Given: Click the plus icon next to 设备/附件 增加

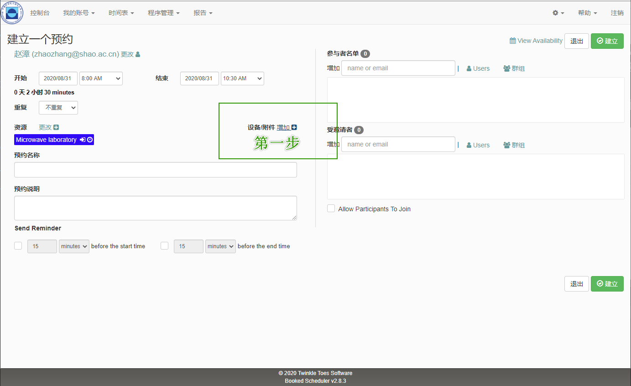Looking at the screenshot, I should [294, 127].
